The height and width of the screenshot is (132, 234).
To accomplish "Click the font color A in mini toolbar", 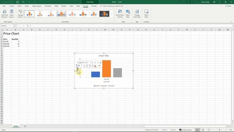I will click(95, 66).
